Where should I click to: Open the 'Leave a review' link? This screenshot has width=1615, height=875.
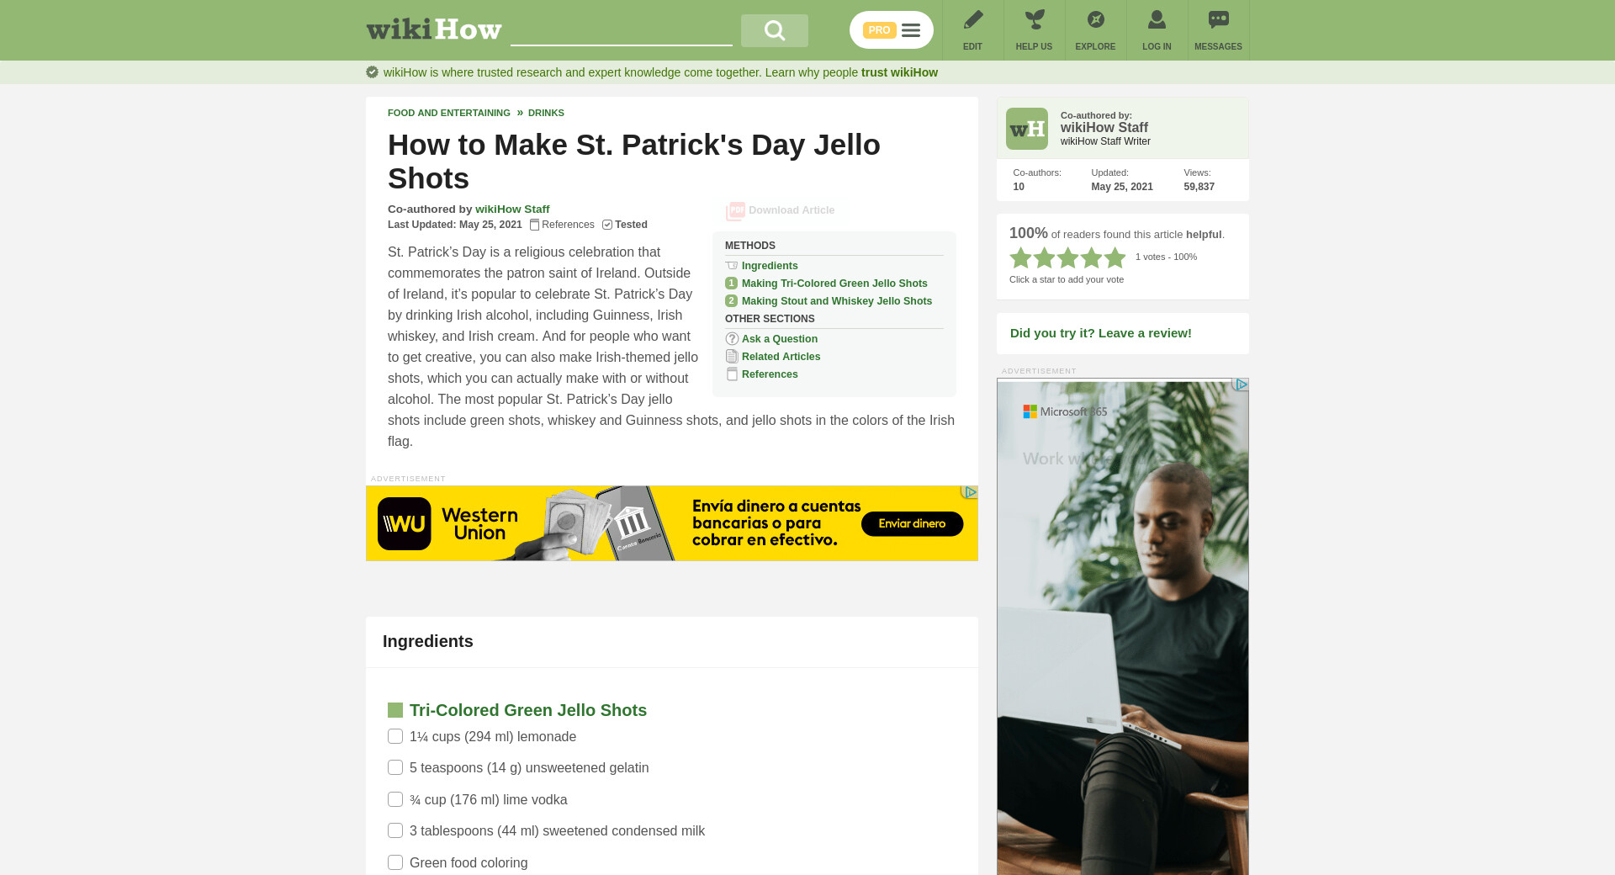point(1101,333)
